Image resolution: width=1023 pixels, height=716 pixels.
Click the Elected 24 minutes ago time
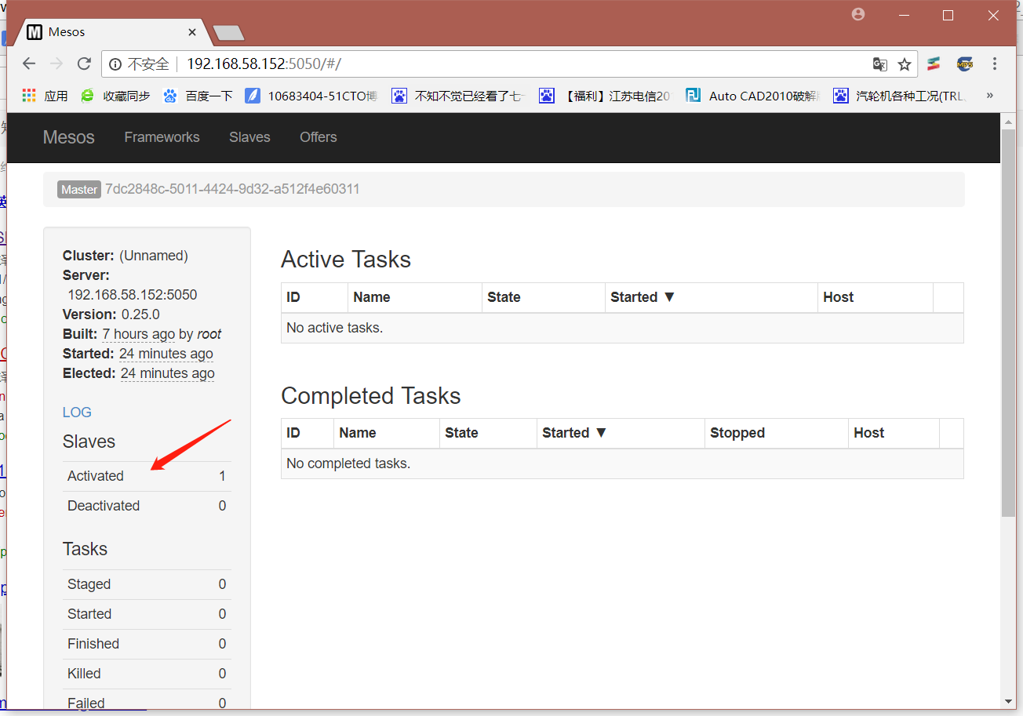(x=168, y=373)
